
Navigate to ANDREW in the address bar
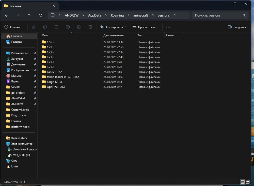(x=72, y=15)
